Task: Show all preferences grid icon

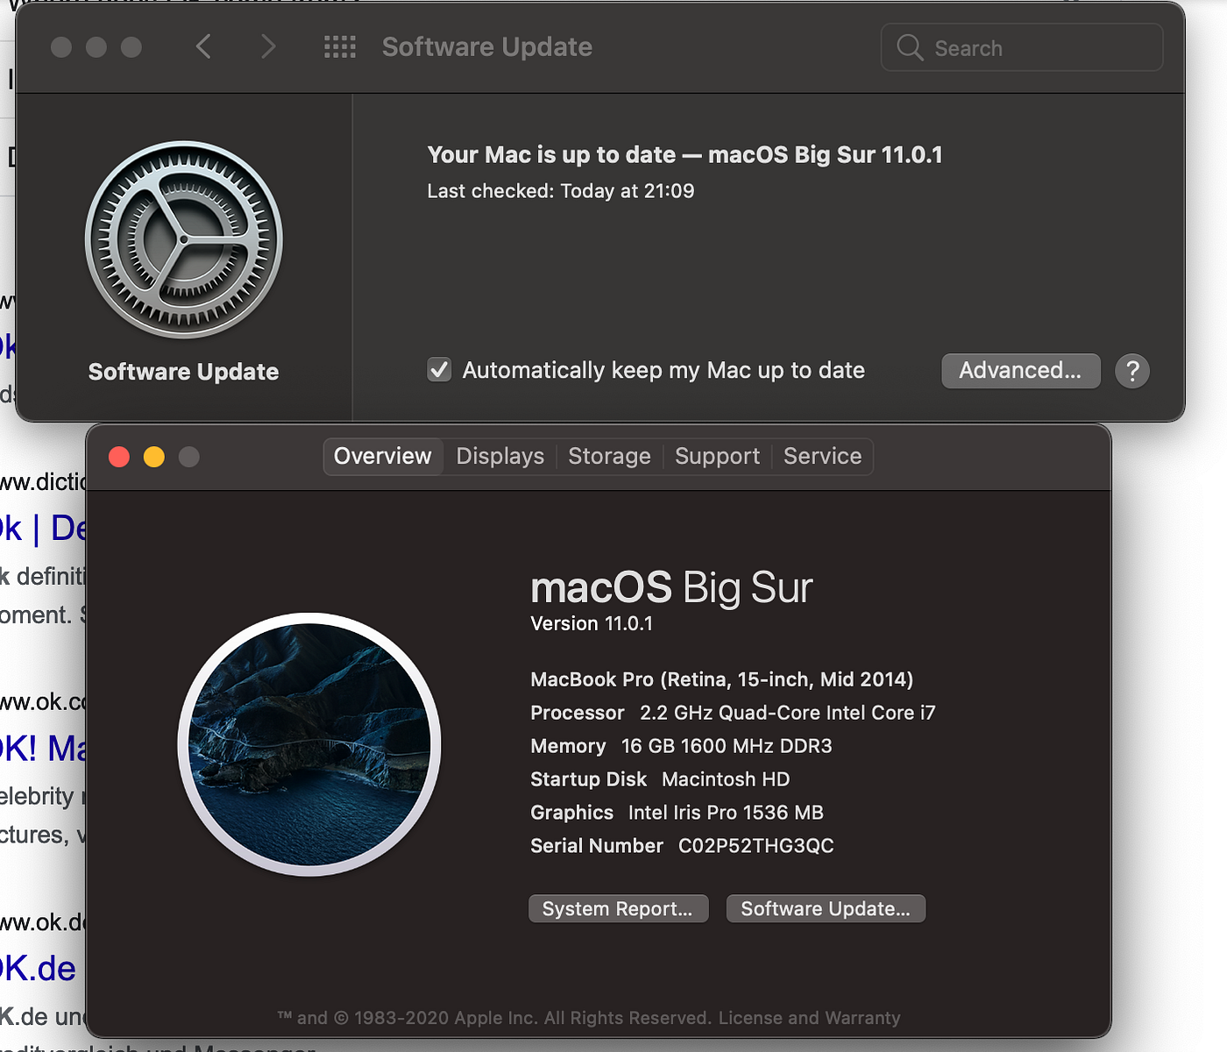Action: 340,47
